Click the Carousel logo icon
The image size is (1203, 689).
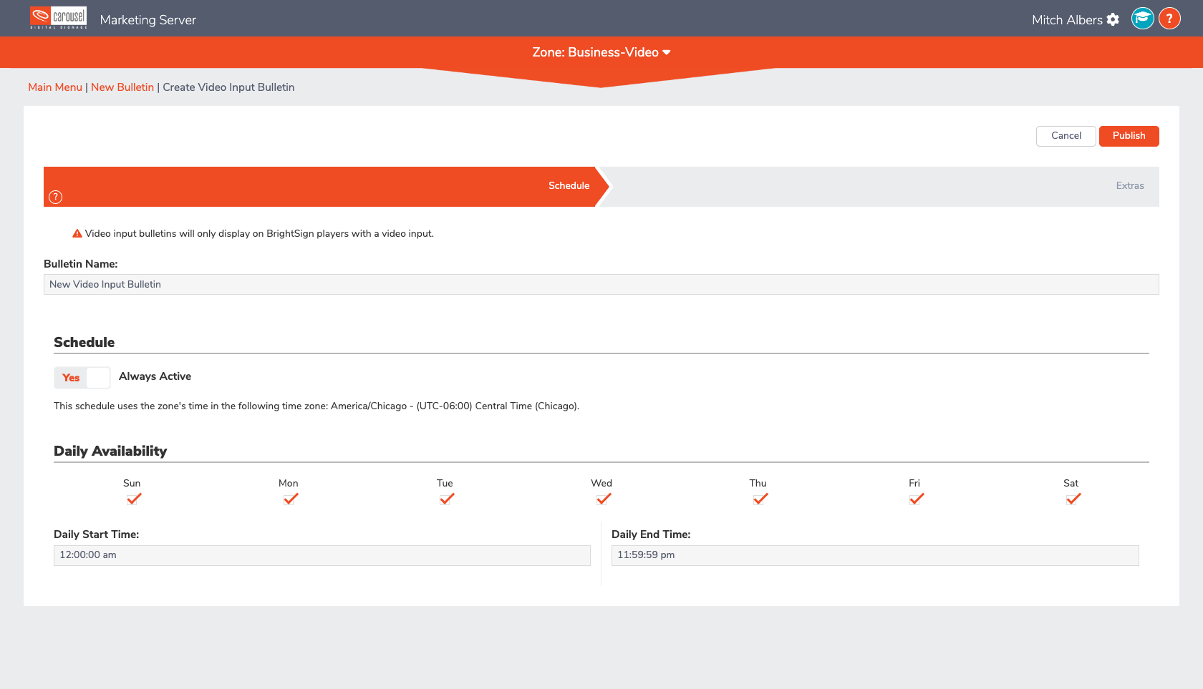click(58, 18)
